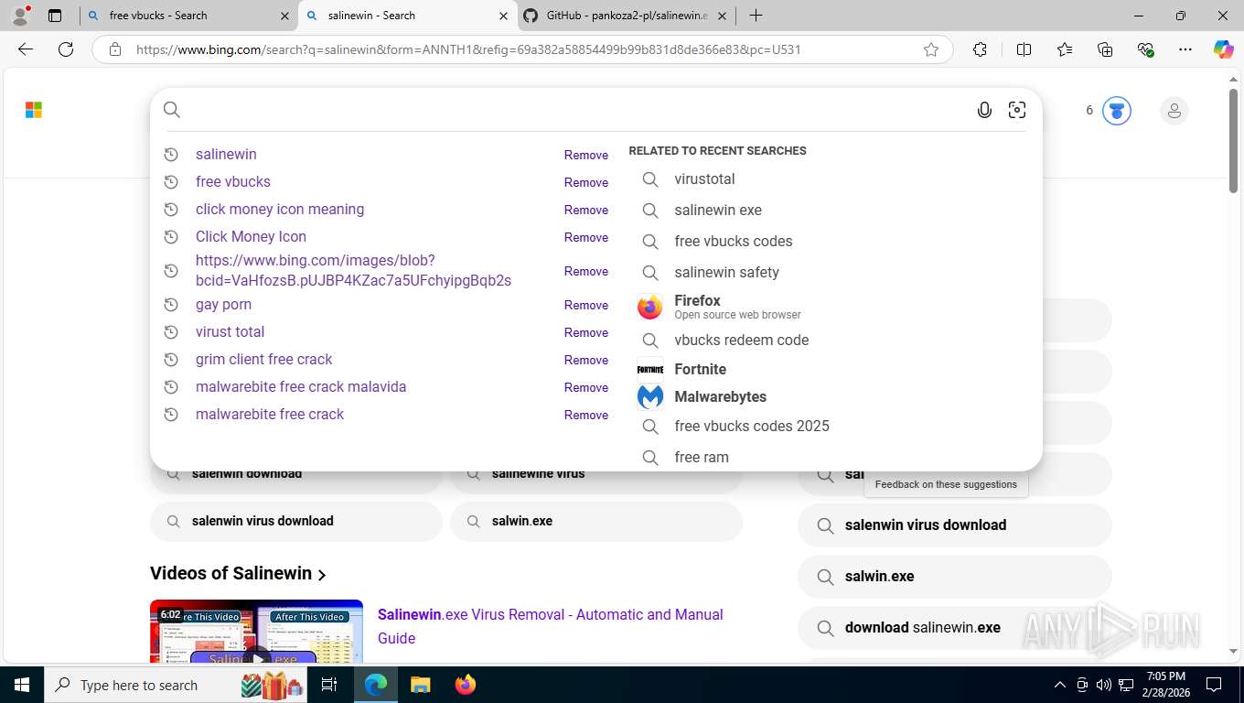Viewport: 1244px width, 703px height.
Task: Select free vbucks history suggestion
Action: pos(233,182)
